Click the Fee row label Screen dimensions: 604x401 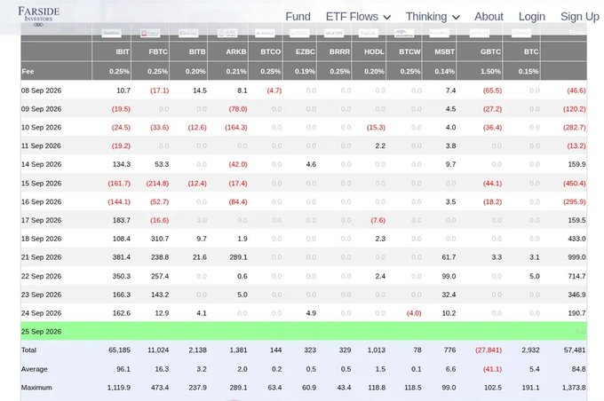coord(28,71)
